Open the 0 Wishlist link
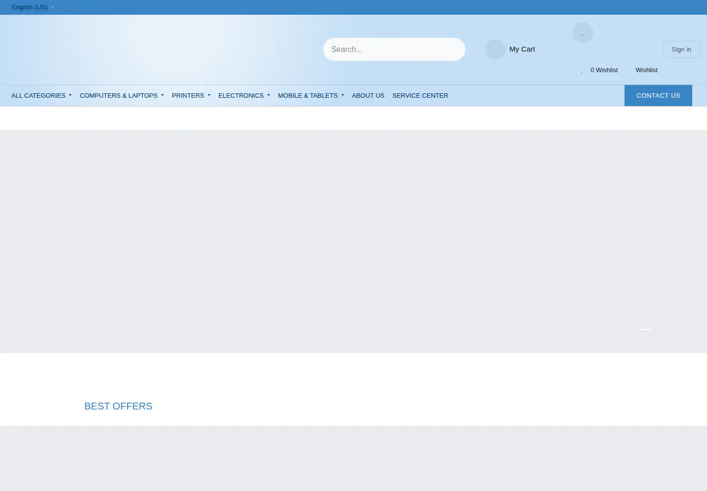 pyautogui.click(x=604, y=70)
